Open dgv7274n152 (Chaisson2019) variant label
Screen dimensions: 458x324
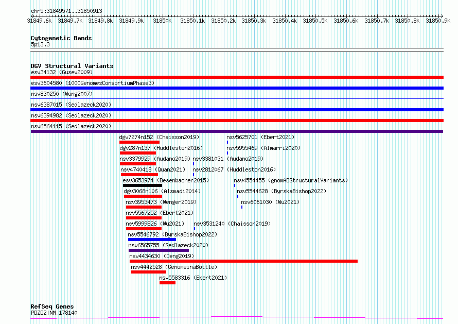(159, 137)
